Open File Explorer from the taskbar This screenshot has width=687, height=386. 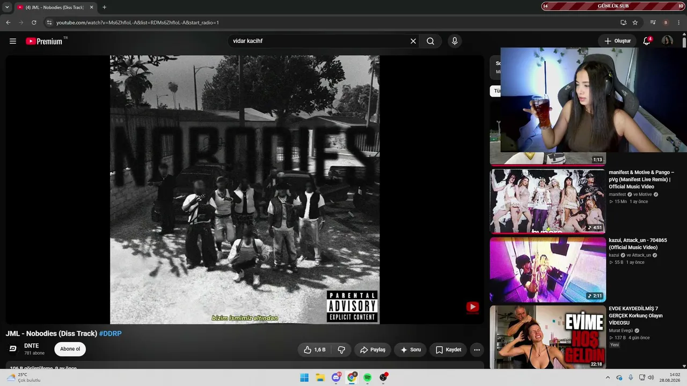coord(320,377)
